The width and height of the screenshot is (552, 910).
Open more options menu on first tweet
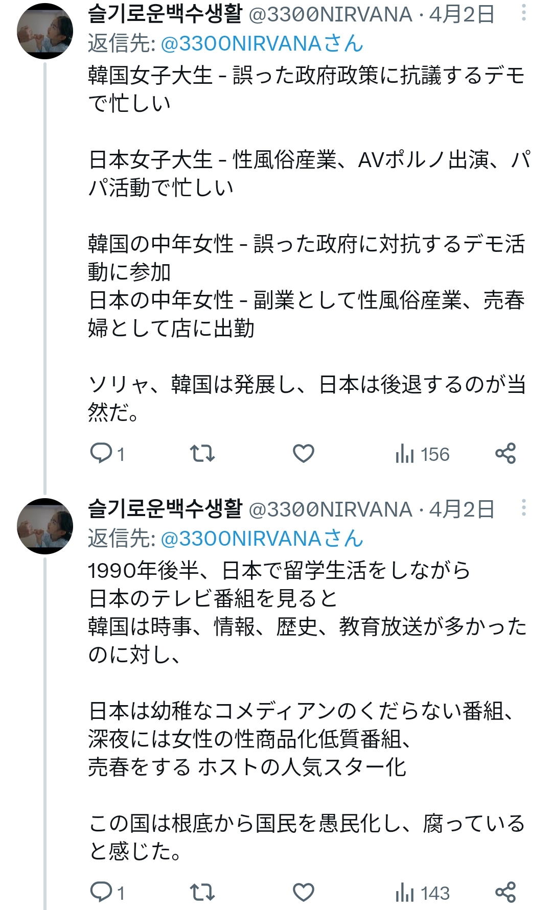click(523, 13)
